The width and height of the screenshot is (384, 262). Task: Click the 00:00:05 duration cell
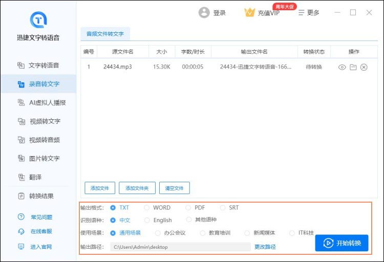point(193,67)
